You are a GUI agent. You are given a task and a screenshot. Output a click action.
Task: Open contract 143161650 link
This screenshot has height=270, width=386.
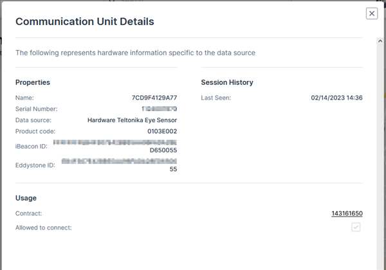(x=347, y=213)
